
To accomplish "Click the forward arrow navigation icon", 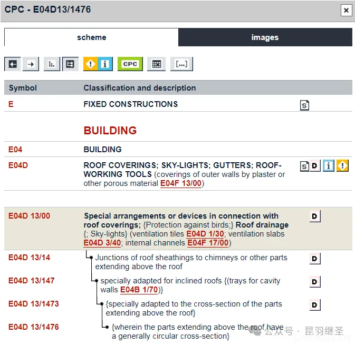I will (31, 64).
